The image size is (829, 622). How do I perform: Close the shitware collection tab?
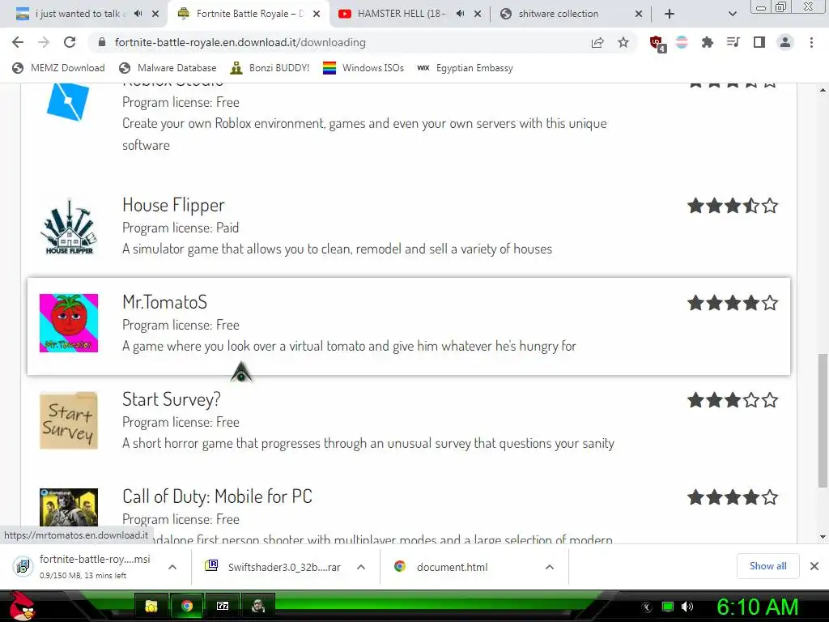click(639, 14)
